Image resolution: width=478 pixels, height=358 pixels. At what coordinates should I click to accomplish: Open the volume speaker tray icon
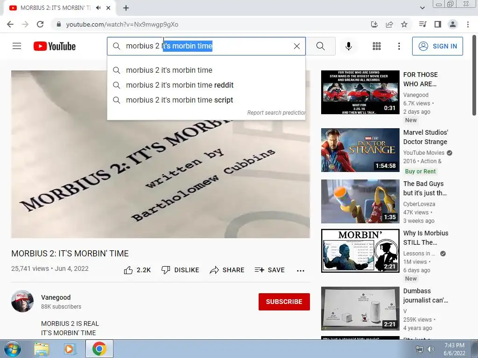(x=430, y=350)
